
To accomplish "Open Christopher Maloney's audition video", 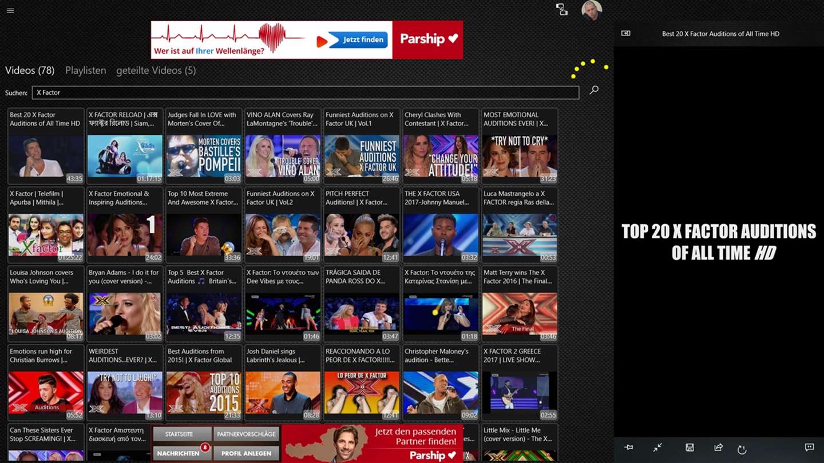I will (441, 382).
